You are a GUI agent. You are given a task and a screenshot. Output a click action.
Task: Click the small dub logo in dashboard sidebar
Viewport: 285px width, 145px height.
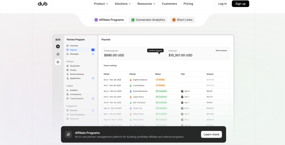coord(58,39)
